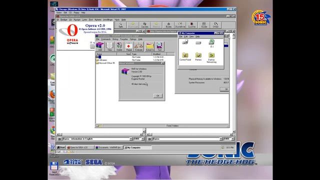Open the left Opera zoom percentage dropdown
This screenshot has width=320, height=180.
point(142,139)
